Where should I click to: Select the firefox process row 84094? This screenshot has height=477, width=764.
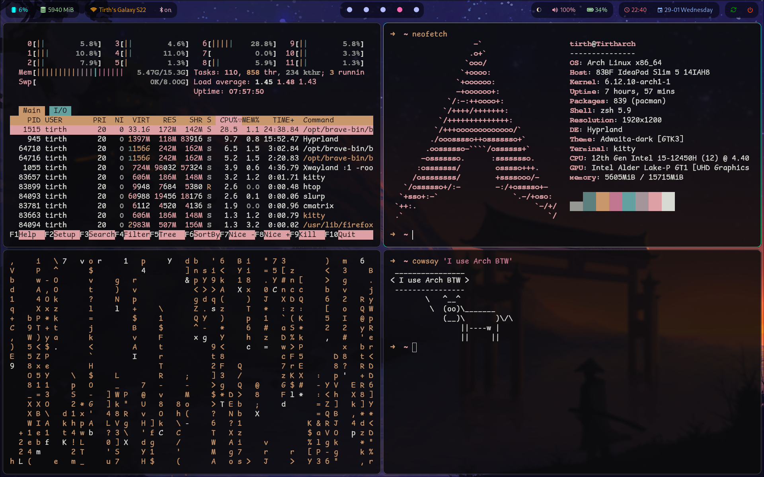191,225
